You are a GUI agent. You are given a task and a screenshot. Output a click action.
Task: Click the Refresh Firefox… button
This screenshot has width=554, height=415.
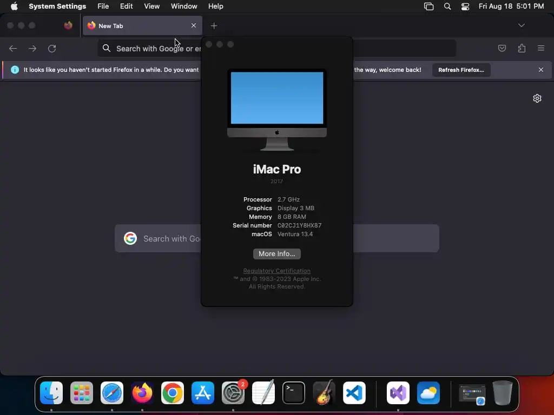[461, 70]
